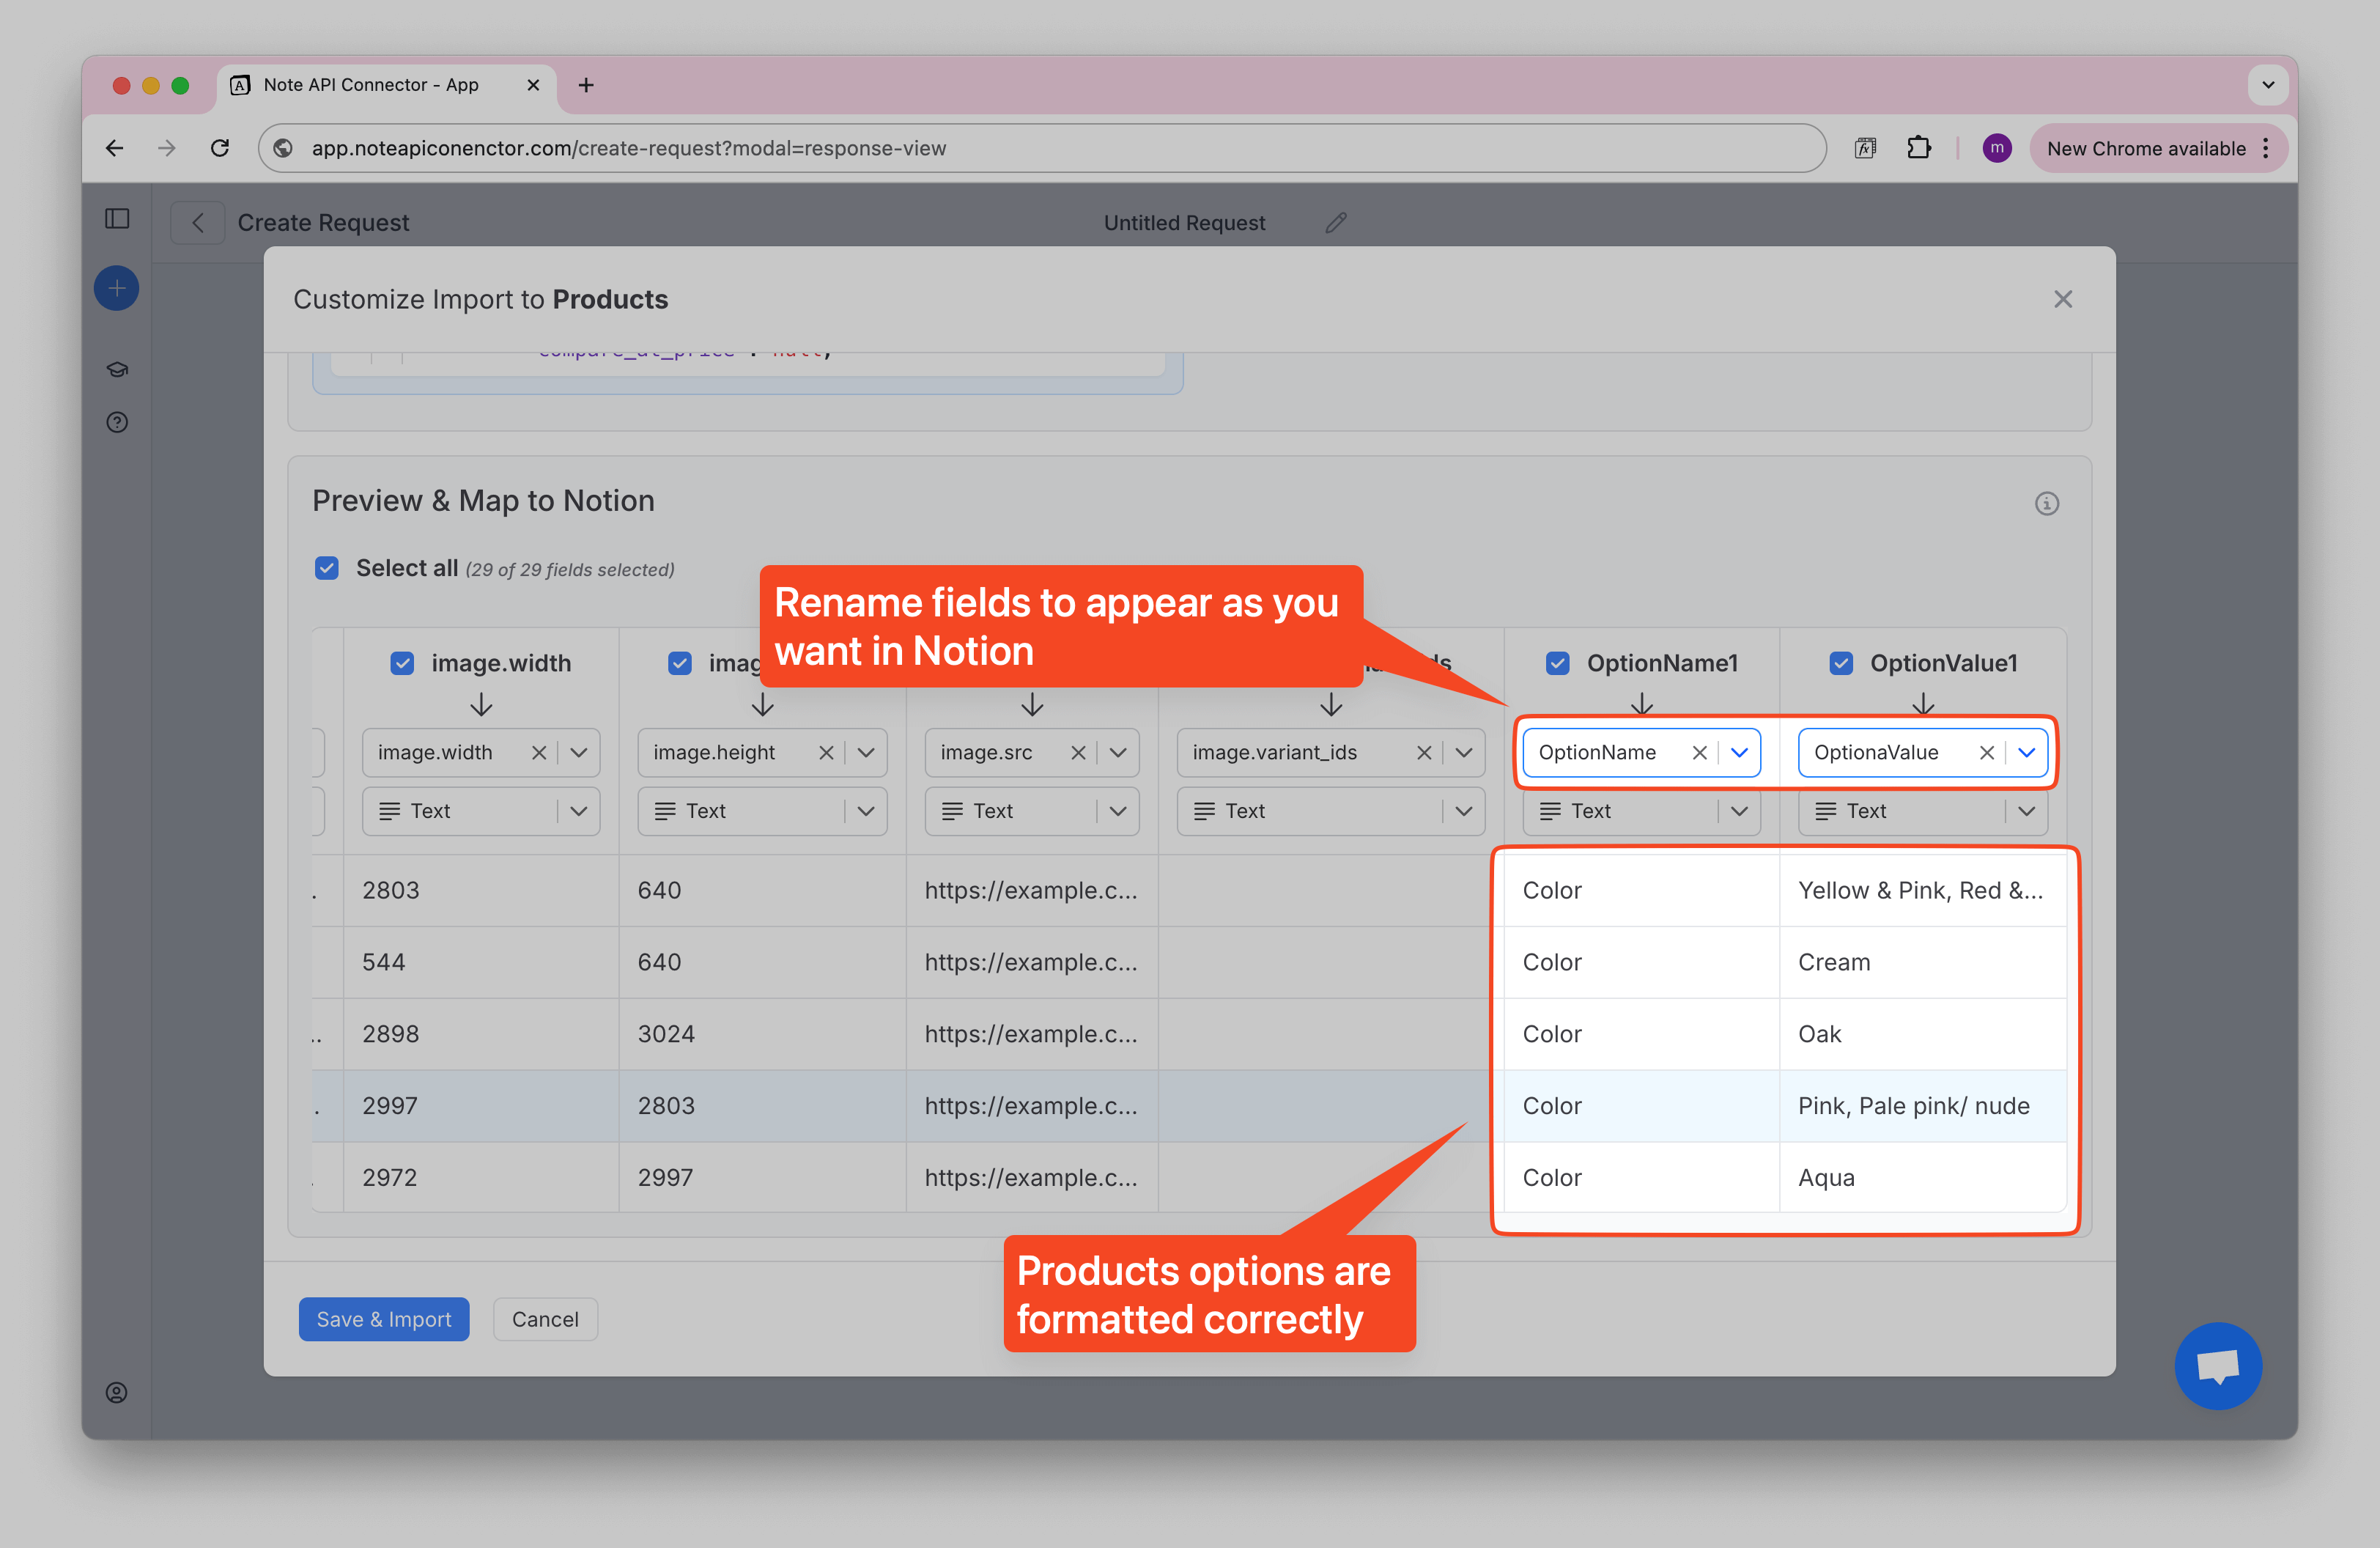Toggle the OptionValue1 column checkbox

1840,663
